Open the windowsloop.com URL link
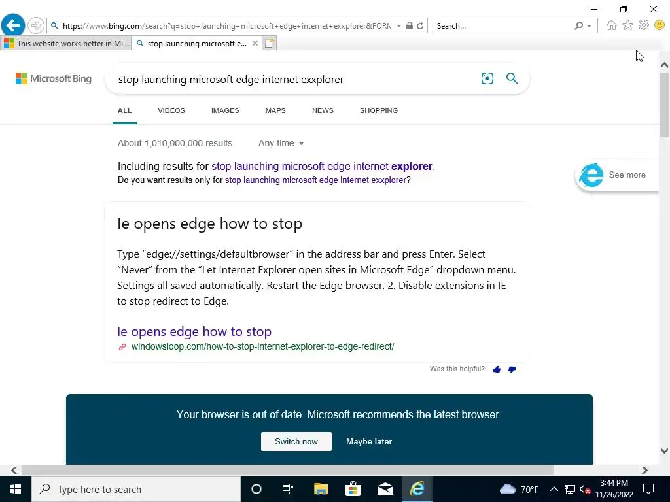 click(x=263, y=346)
